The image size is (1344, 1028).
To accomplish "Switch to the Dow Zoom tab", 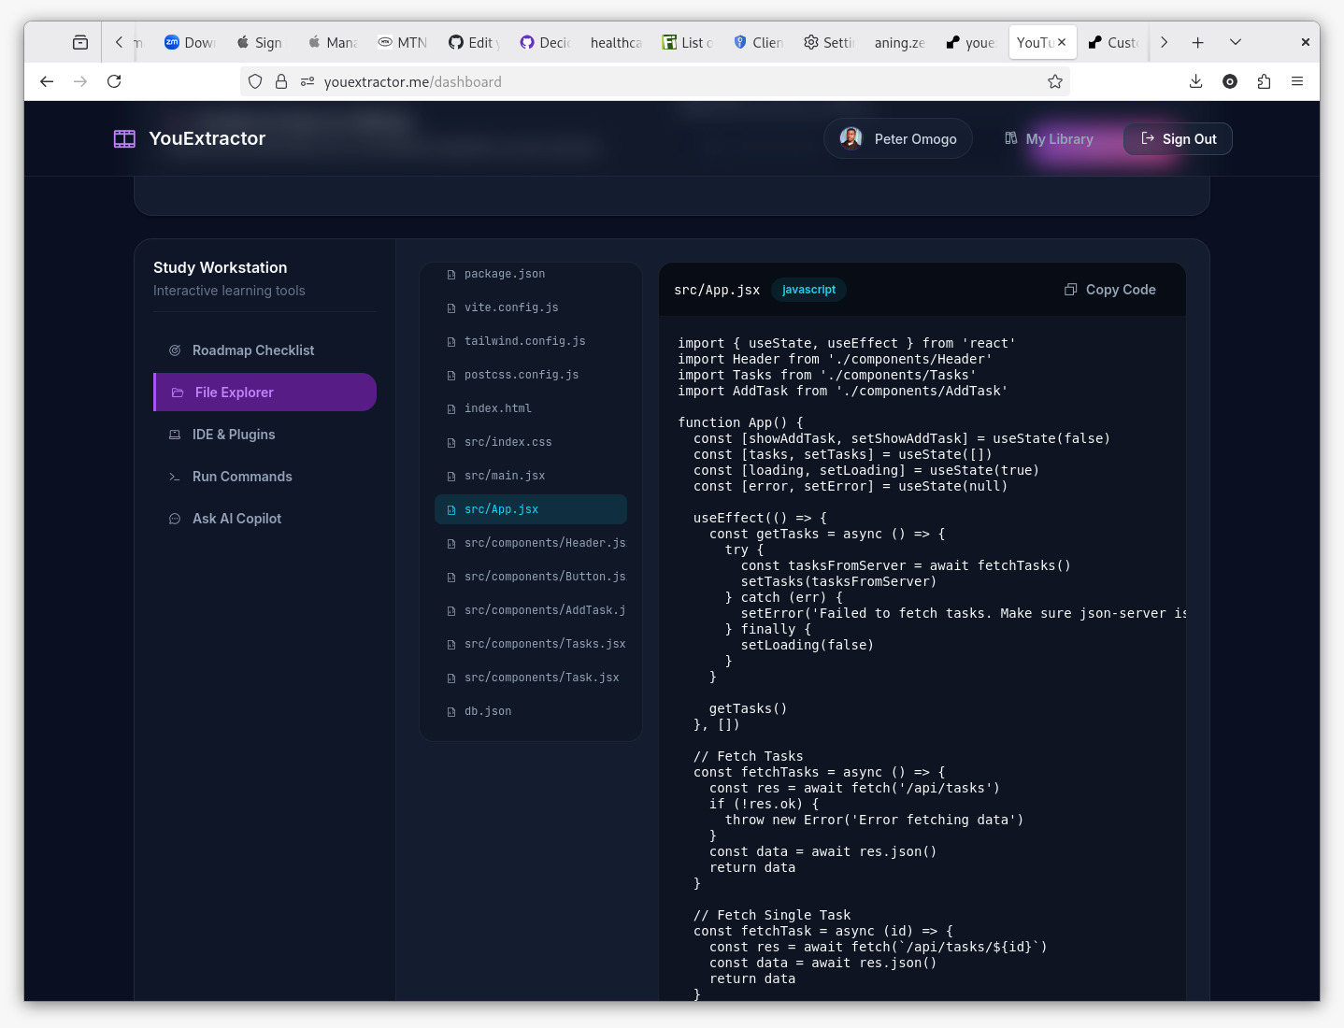I will click(x=190, y=42).
